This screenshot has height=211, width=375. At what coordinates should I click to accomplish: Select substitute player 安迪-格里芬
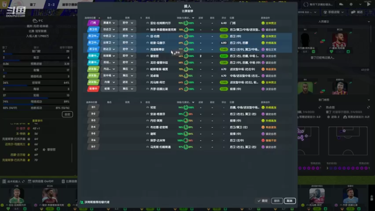[x=157, y=114]
